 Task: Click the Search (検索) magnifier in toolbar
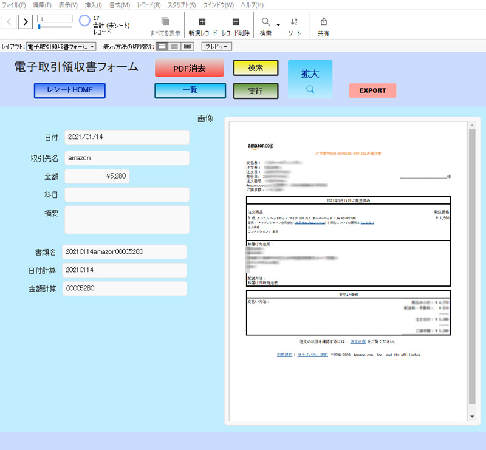(265, 22)
